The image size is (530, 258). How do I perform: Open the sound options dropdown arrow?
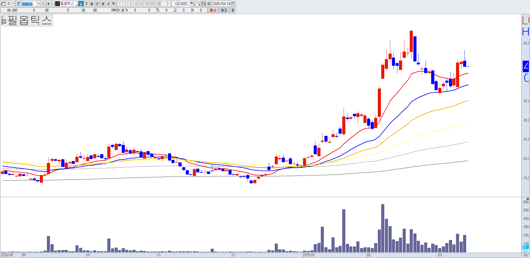pos(53,4)
